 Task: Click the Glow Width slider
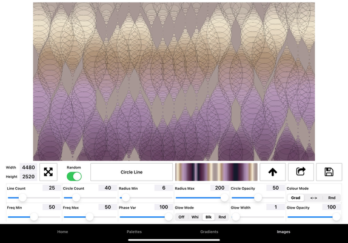258,217
